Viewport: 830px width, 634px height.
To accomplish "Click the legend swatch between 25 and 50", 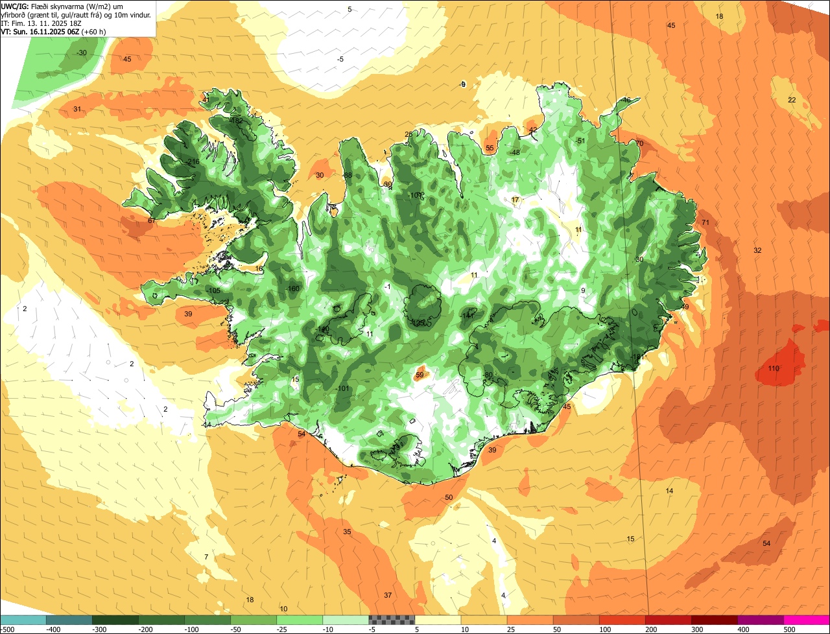I will 530,620.
